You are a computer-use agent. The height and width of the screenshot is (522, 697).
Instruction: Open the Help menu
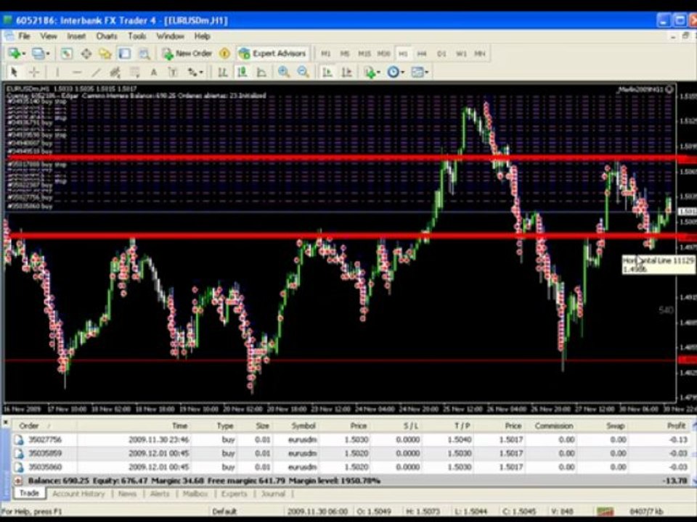pos(203,36)
